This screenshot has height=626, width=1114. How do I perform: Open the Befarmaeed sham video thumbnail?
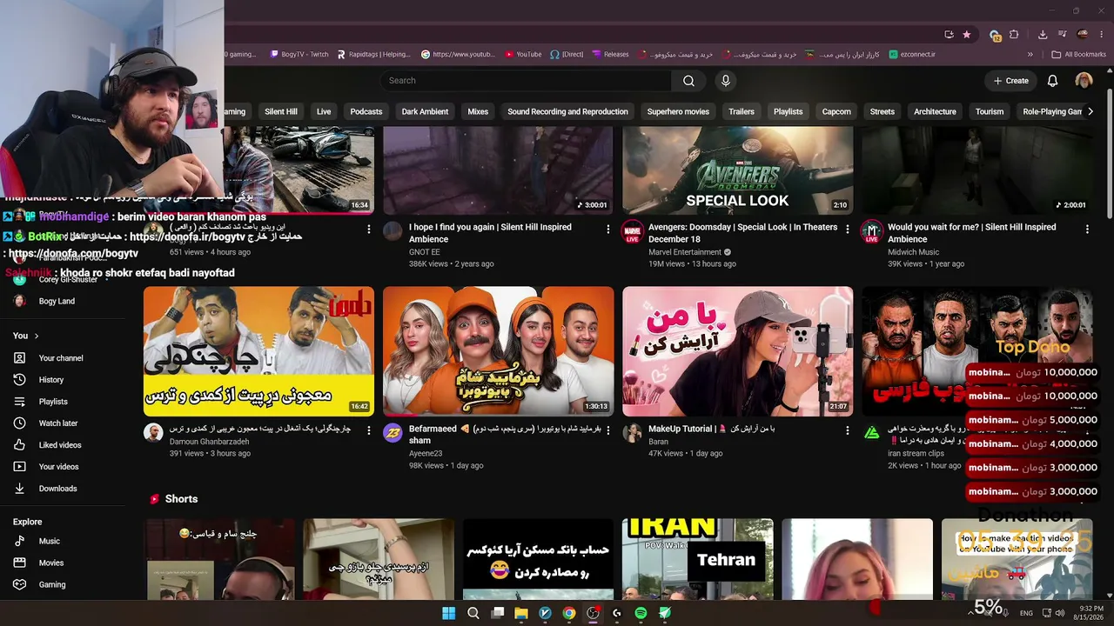(x=498, y=351)
